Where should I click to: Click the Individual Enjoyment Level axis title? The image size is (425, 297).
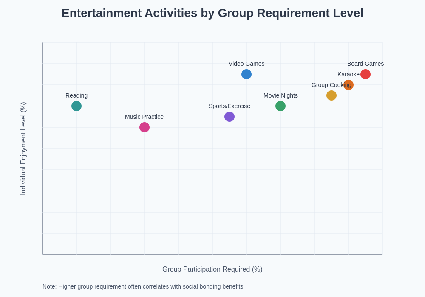tap(23, 148)
